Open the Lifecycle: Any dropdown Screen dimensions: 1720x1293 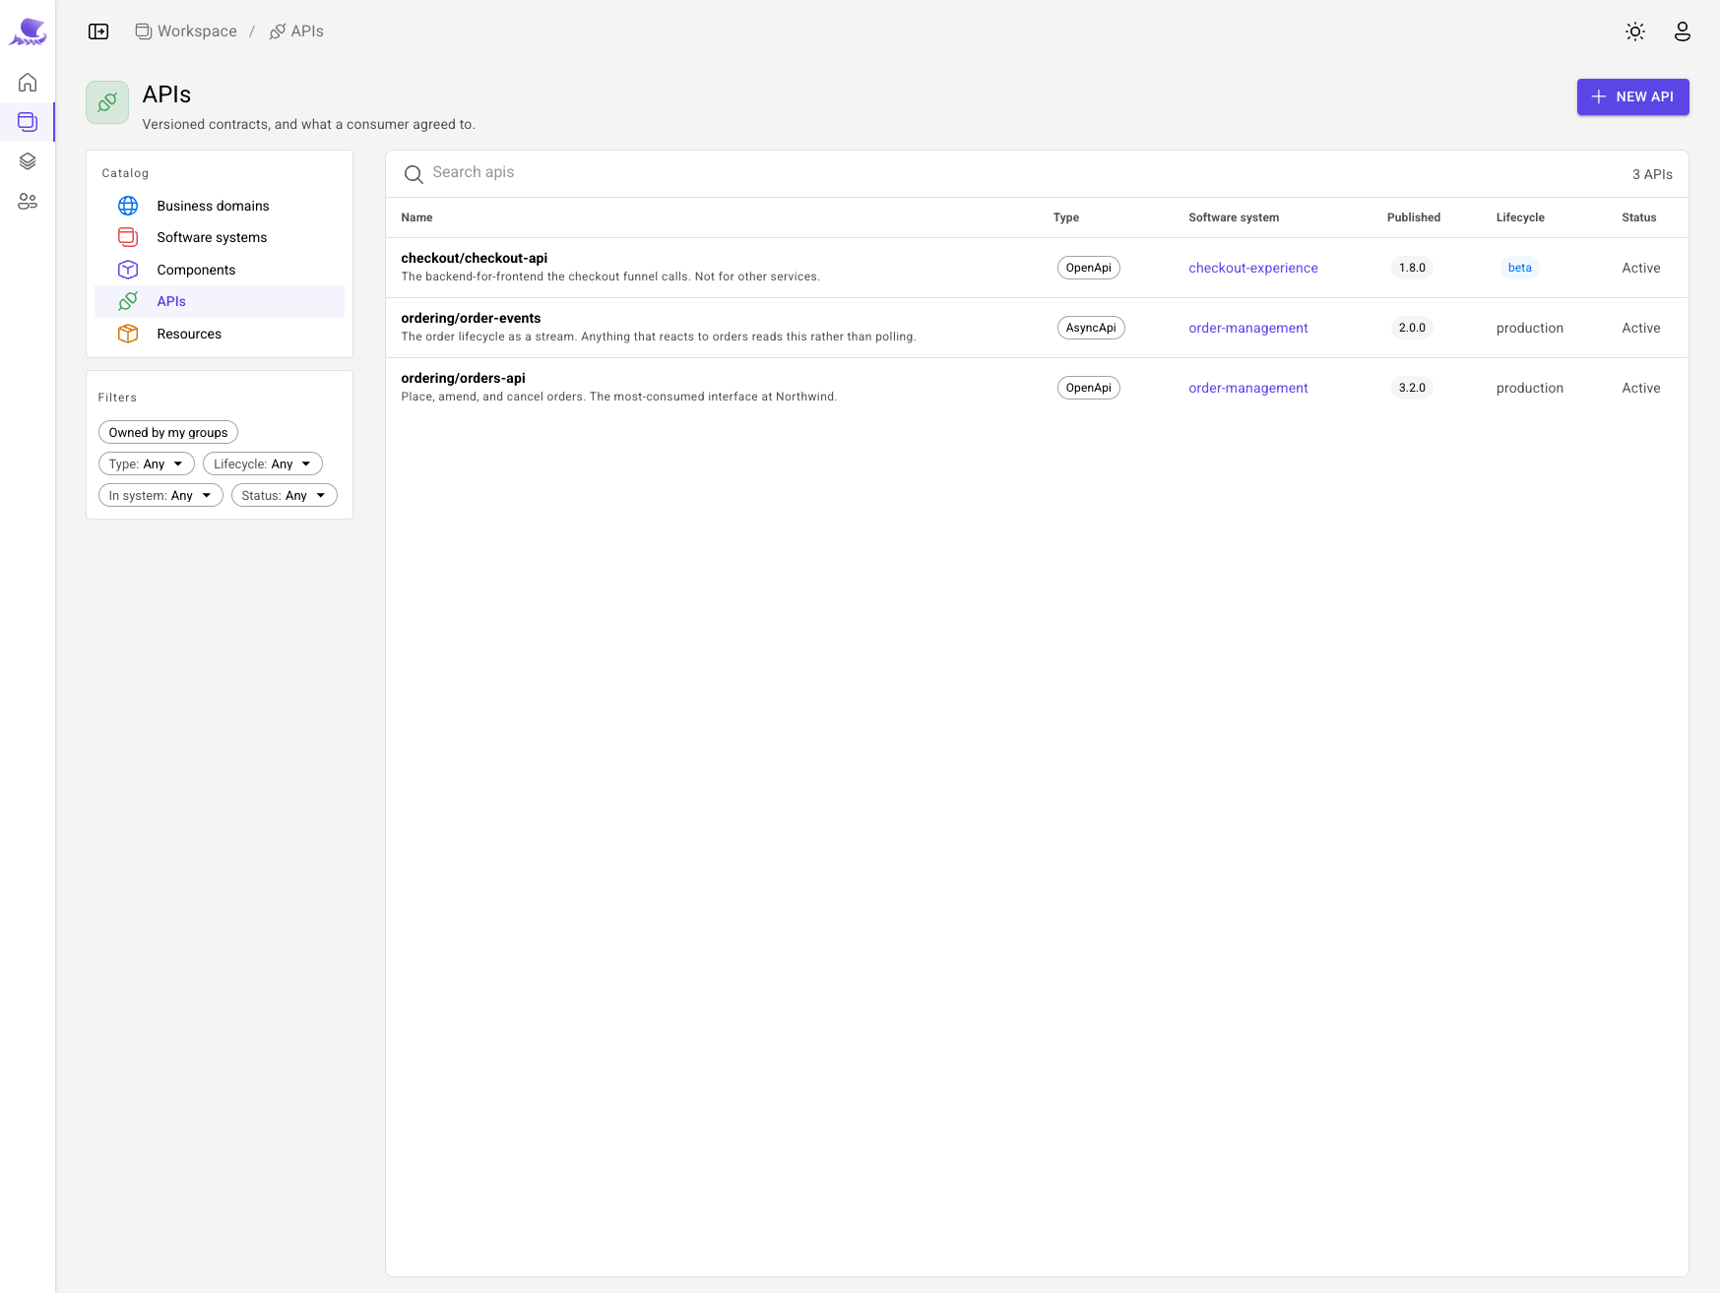[263, 463]
